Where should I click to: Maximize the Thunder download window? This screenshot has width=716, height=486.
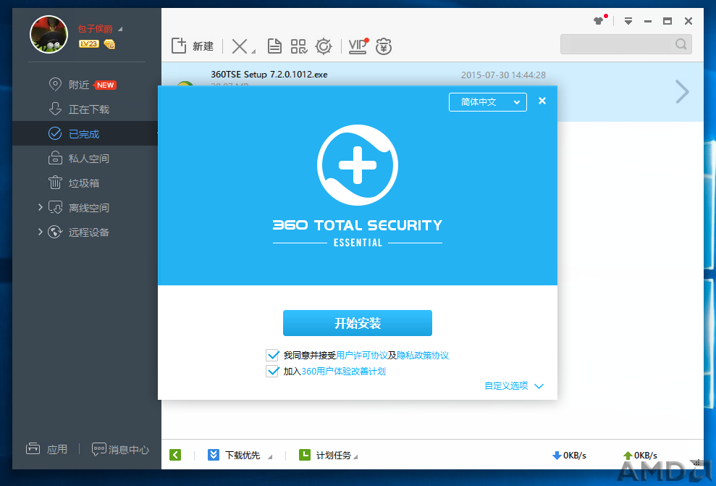667,21
